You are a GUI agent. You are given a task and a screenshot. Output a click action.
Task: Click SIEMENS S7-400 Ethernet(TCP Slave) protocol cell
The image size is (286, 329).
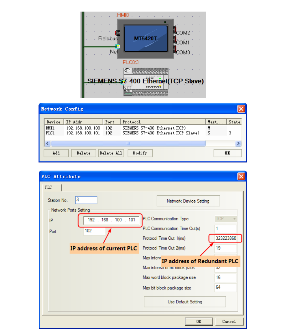tap(161, 133)
